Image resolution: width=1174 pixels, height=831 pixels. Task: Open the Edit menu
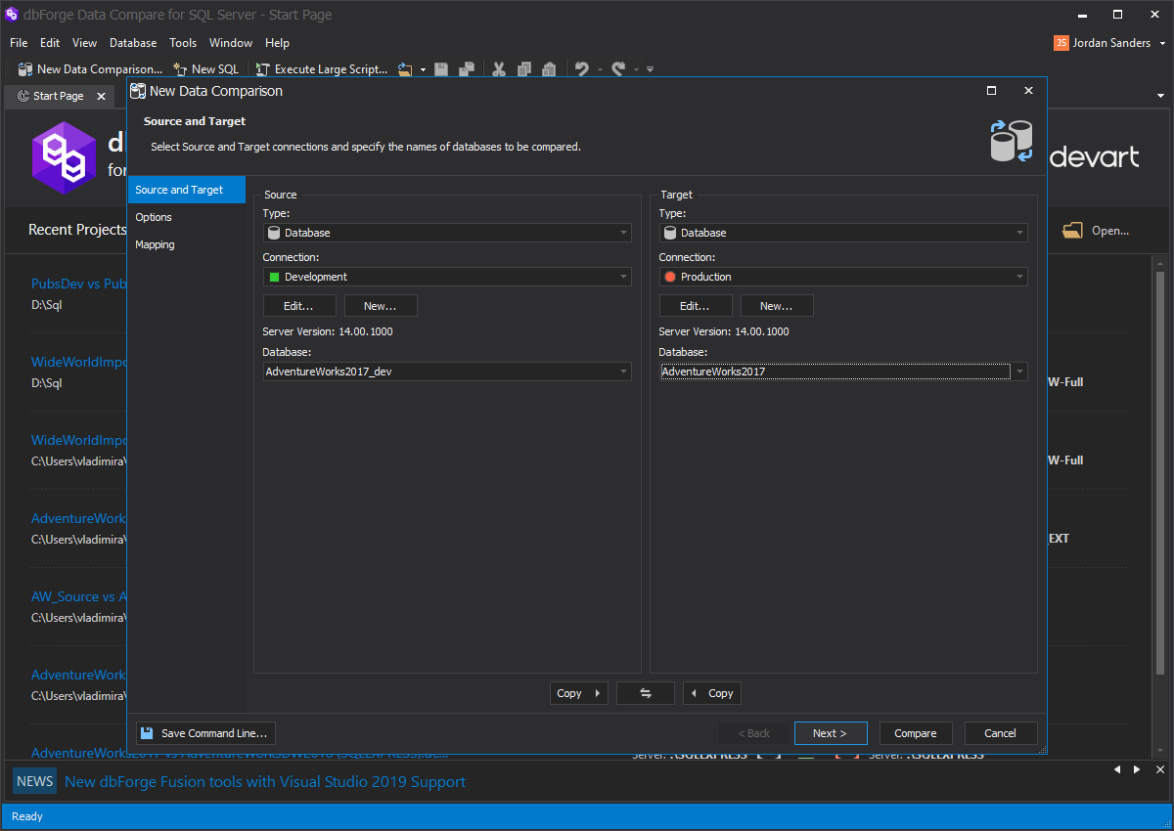tap(50, 43)
